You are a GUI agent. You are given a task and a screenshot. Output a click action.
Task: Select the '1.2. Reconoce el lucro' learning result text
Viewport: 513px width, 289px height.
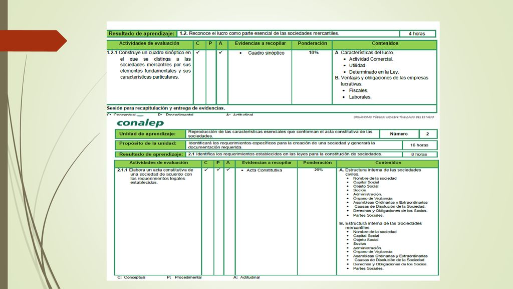point(259,34)
